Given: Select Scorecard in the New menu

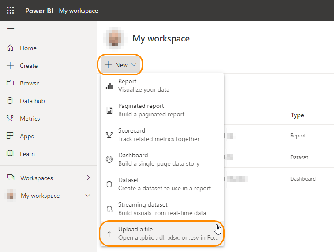Looking at the screenshot, I should [159, 135].
